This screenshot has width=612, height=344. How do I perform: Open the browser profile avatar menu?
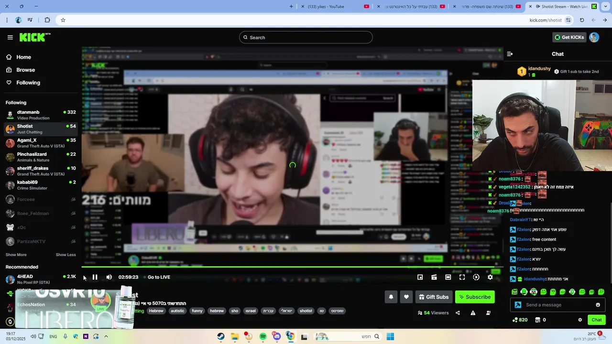coord(19,20)
